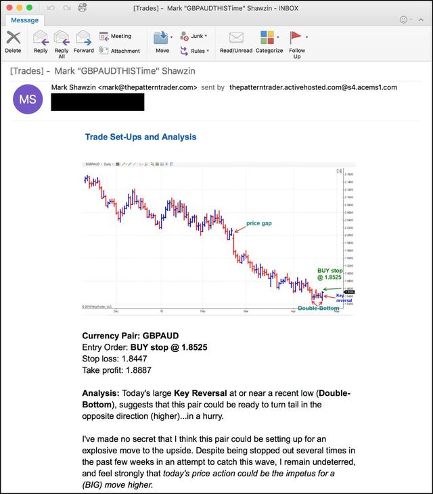The width and height of the screenshot is (433, 494).
Task: Click the MS sender avatar
Action: click(x=28, y=99)
